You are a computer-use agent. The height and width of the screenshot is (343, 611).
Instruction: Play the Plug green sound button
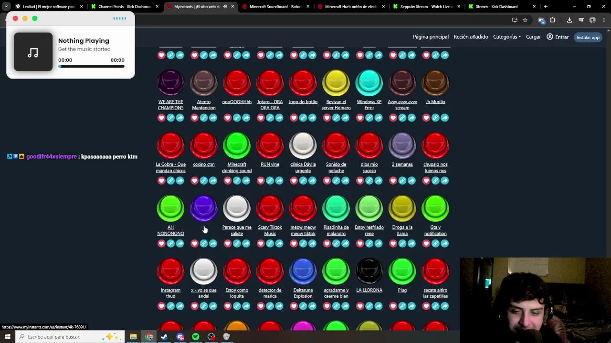click(x=402, y=271)
